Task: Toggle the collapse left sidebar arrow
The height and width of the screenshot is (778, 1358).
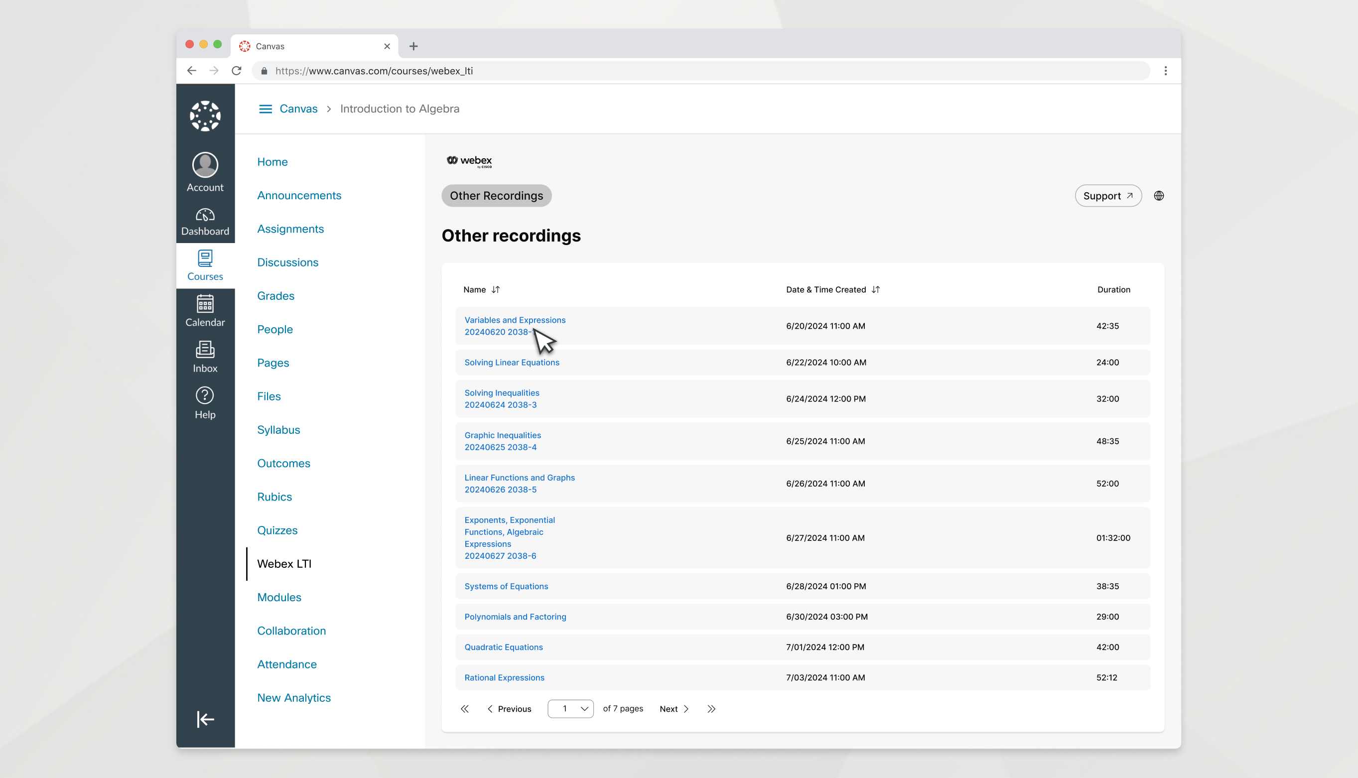Action: pyautogui.click(x=205, y=719)
